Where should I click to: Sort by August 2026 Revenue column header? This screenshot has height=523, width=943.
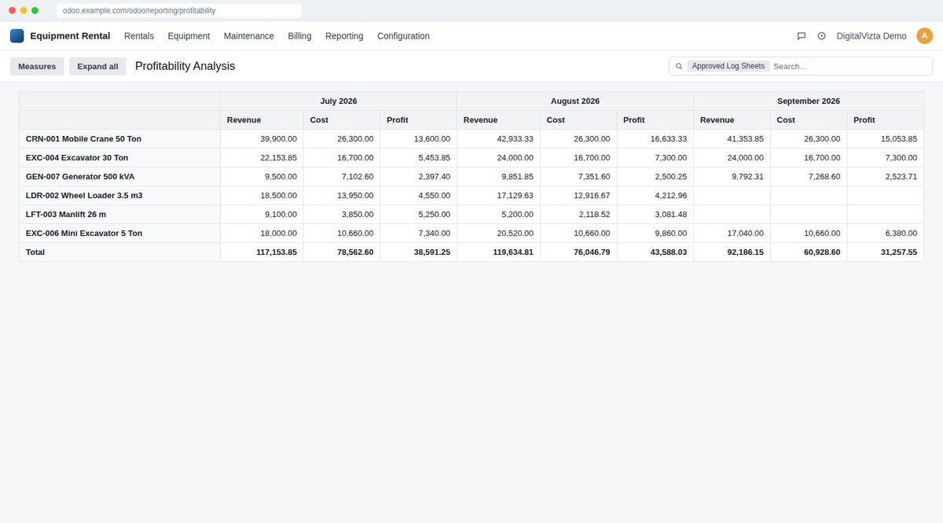(x=498, y=120)
